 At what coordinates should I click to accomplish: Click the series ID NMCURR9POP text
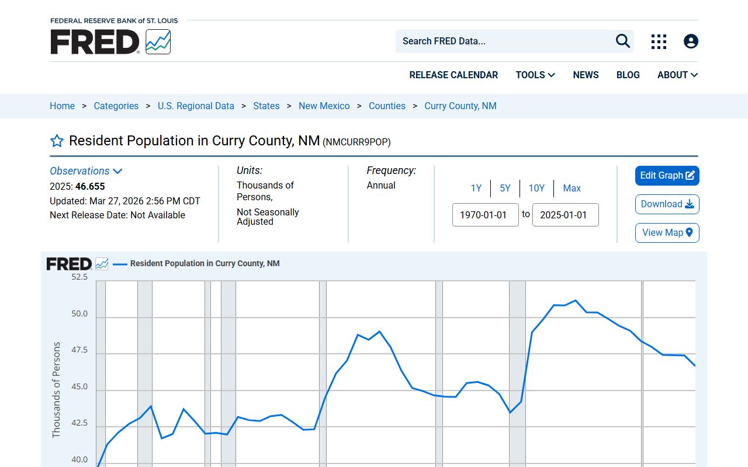pos(356,142)
